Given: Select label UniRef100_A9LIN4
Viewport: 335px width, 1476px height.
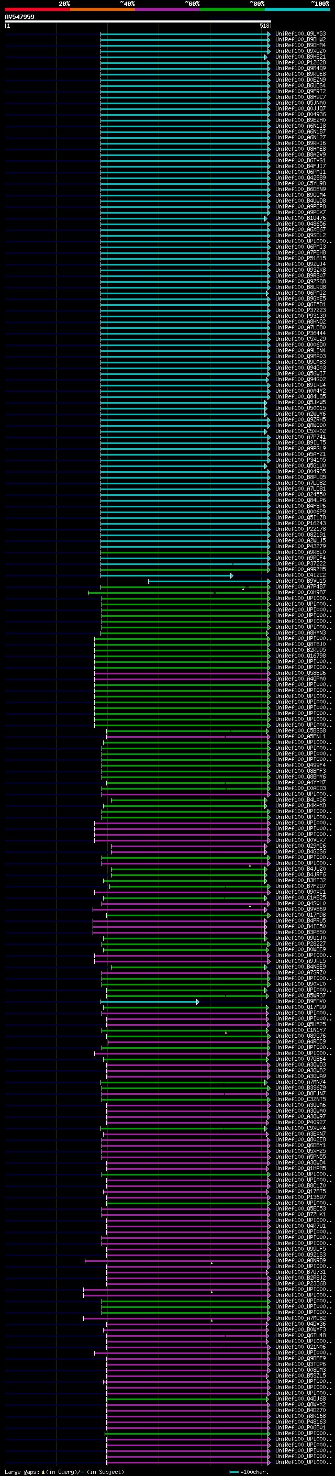Looking at the screenshot, I should [x=300, y=351].
